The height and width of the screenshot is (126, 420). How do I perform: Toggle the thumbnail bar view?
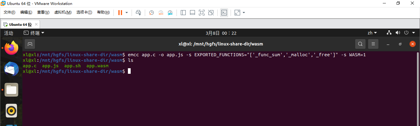click(192, 13)
